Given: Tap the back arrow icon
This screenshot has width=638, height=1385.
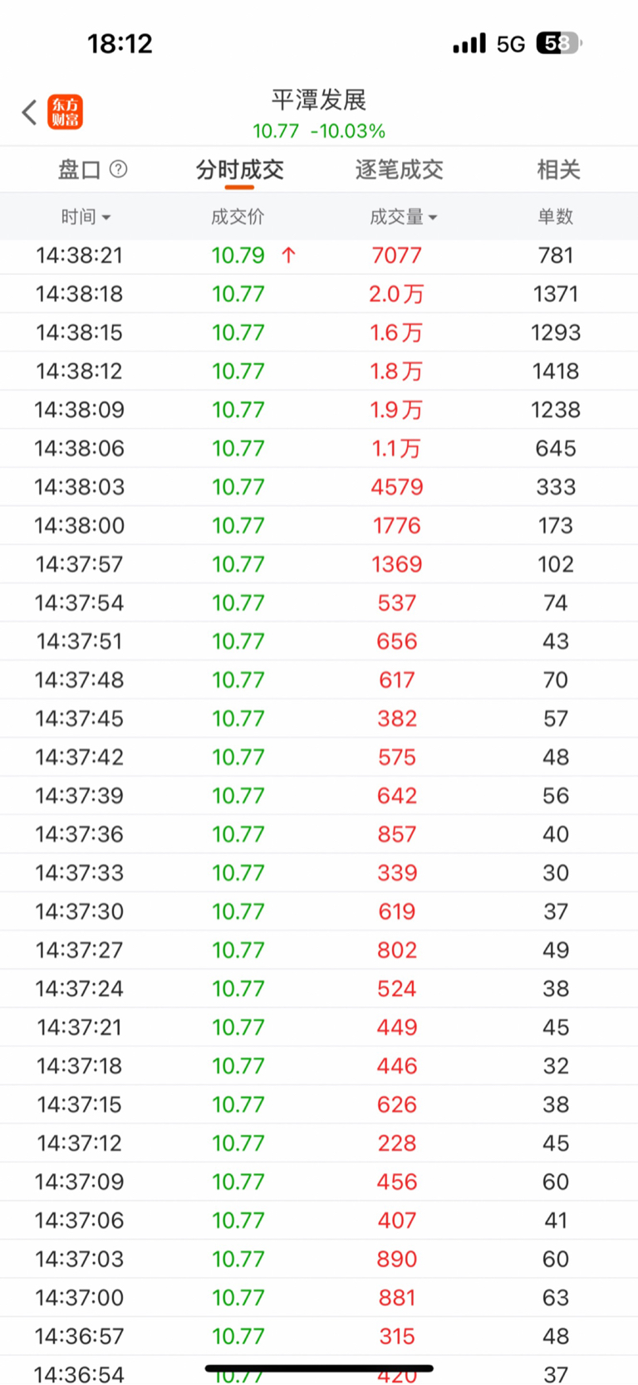Looking at the screenshot, I should tap(29, 112).
